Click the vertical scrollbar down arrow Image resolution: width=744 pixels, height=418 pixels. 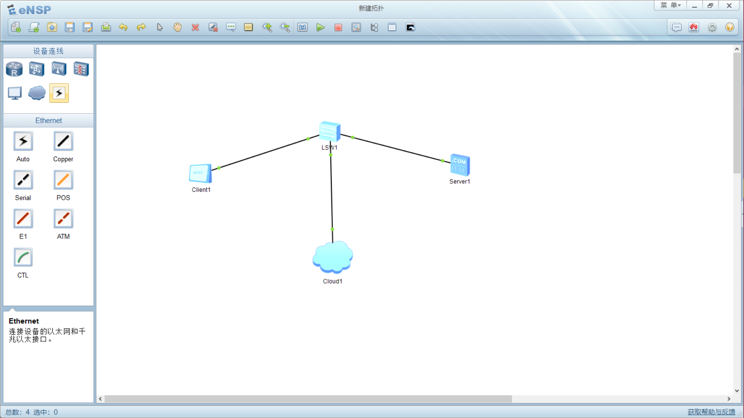pyautogui.click(x=737, y=391)
